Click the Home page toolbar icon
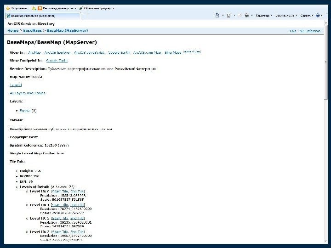Image resolution: width=331 pixels, height=248 pixels. [217, 15]
